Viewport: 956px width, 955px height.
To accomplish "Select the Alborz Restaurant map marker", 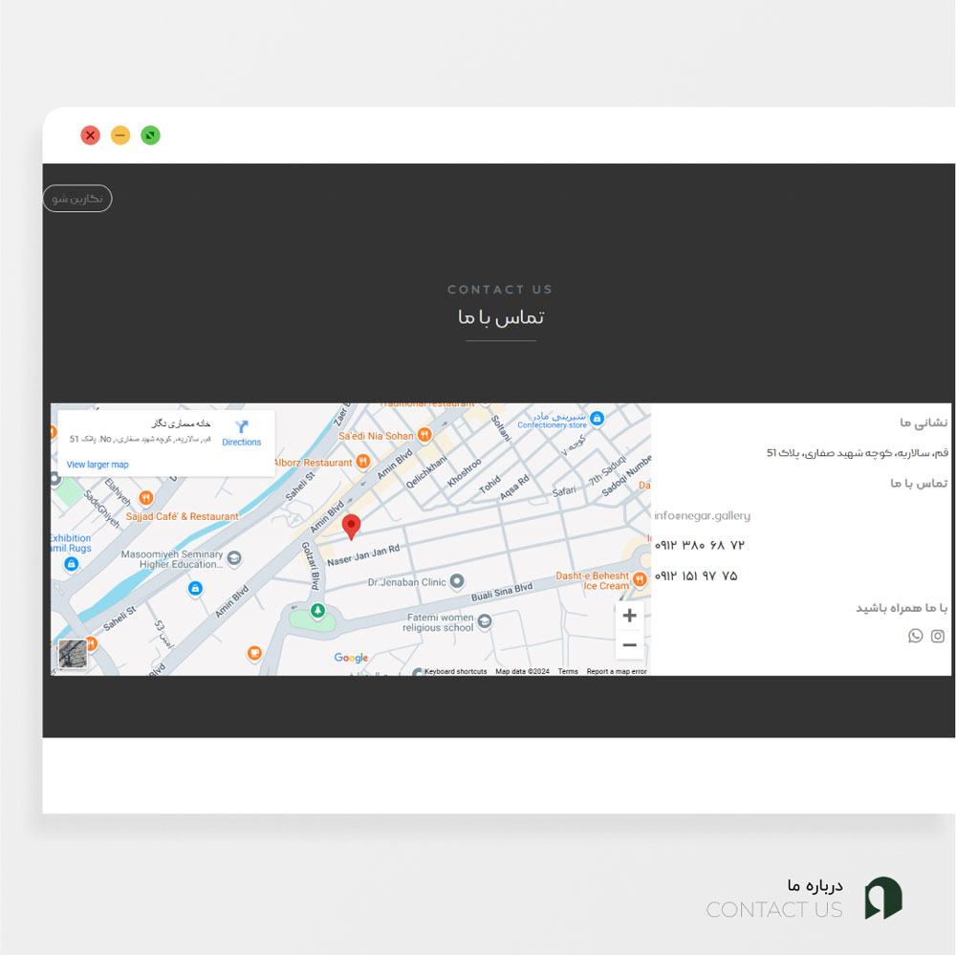I will (x=363, y=462).
